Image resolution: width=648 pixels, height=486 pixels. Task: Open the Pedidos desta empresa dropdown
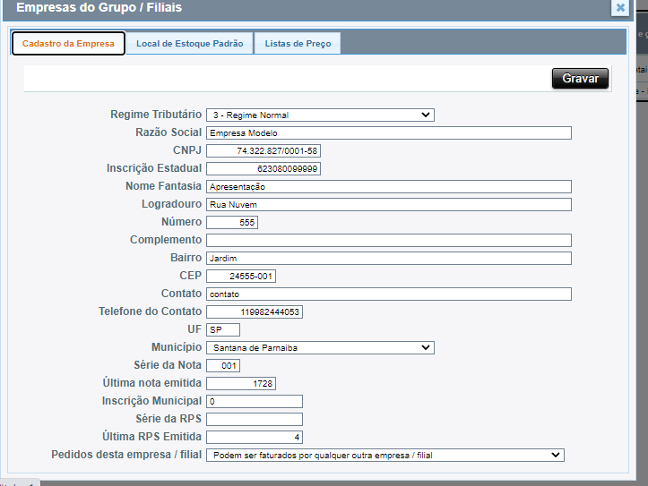[x=384, y=455]
